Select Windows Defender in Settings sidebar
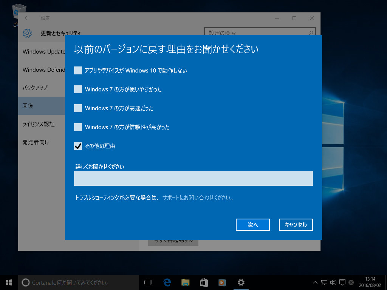 [x=42, y=70]
